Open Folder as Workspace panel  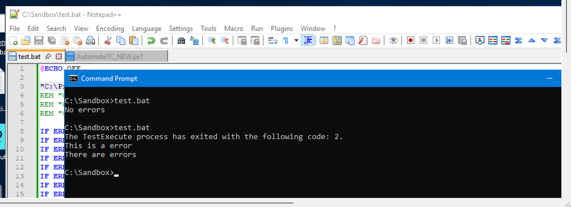click(x=376, y=40)
